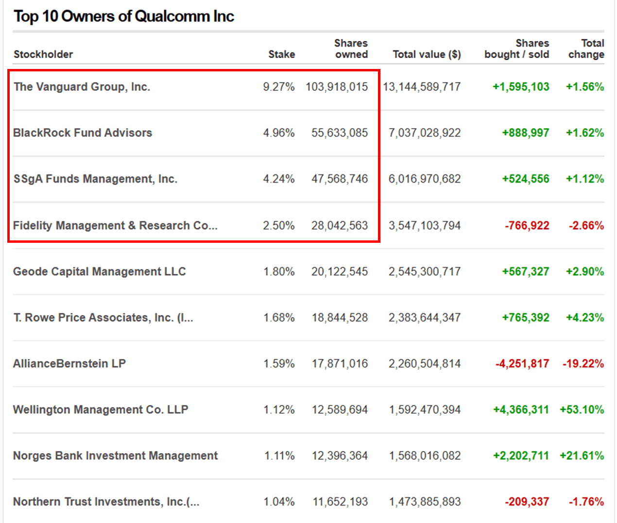Select total change -19.22%
The width and height of the screenshot is (617, 523).
click(x=583, y=364)
